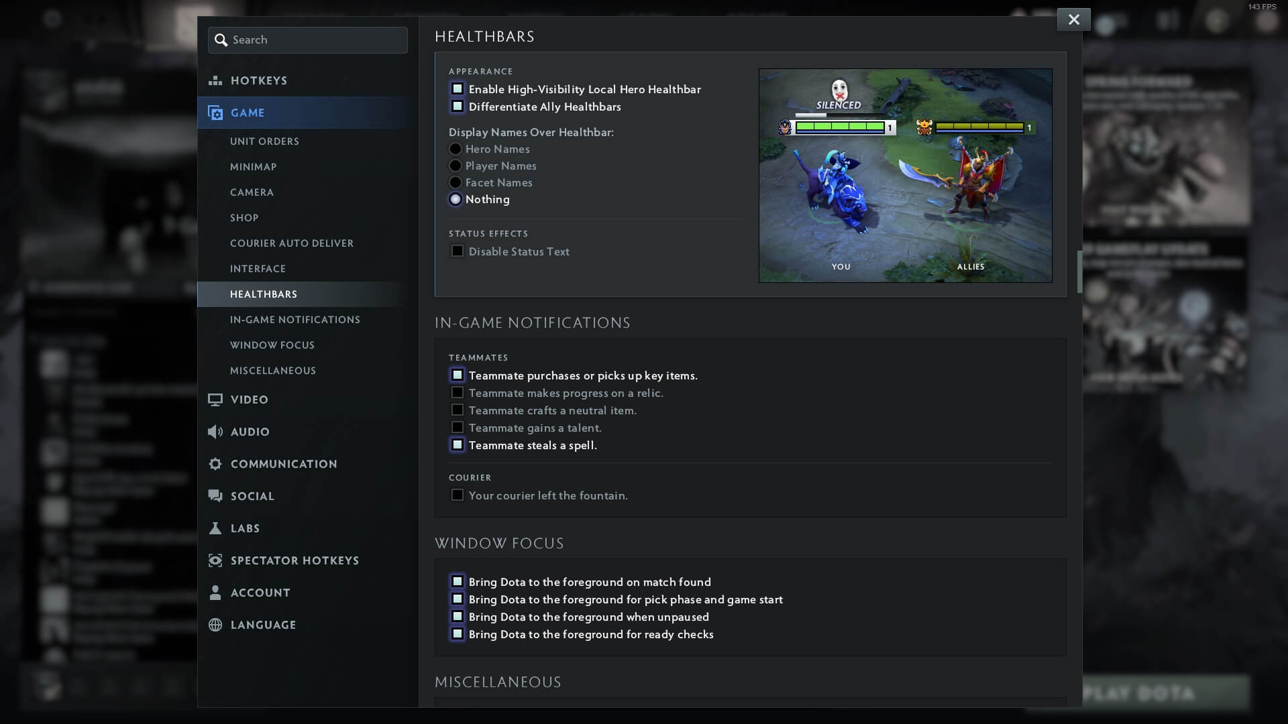Image resolution: width=1288 pixels, height=724 pixels.
Task: Select Player Names radio option
Action: click(455, 166)
